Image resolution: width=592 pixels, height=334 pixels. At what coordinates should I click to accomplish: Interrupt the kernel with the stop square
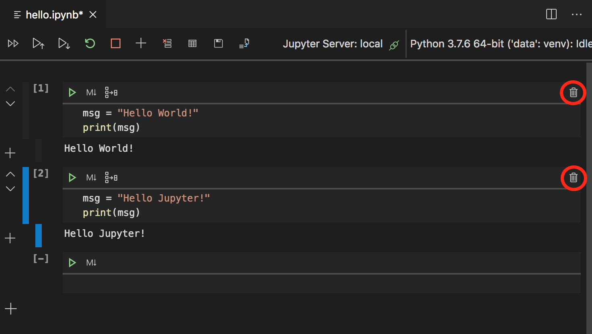coord(116,43)
